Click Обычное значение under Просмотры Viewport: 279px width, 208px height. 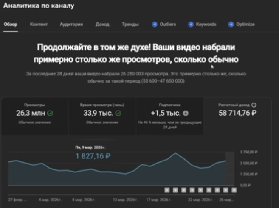pos(34,122)
